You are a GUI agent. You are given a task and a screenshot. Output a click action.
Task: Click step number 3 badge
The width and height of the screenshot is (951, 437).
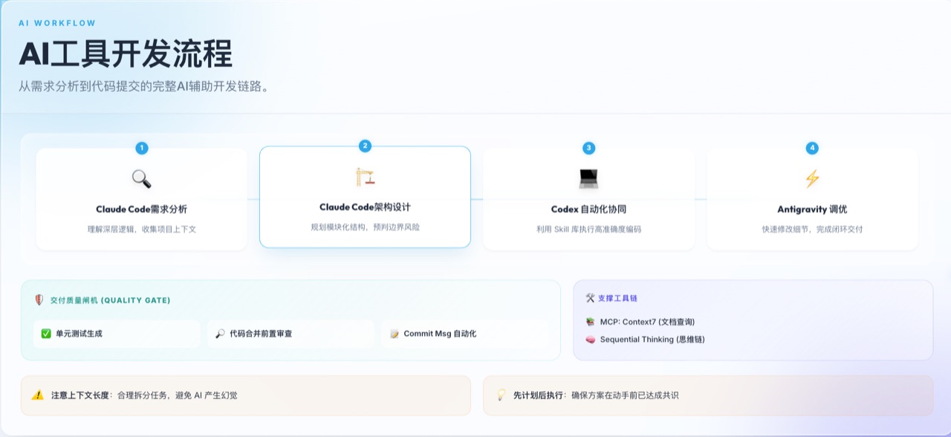588,148
